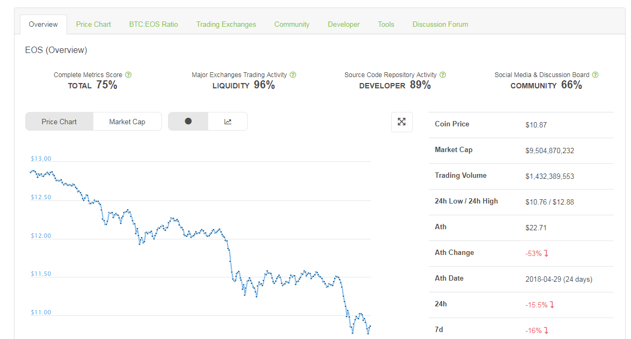Viewport: 631px width, 339px height.
Task: Switch to the Developer tab
Action: point(343,24)
